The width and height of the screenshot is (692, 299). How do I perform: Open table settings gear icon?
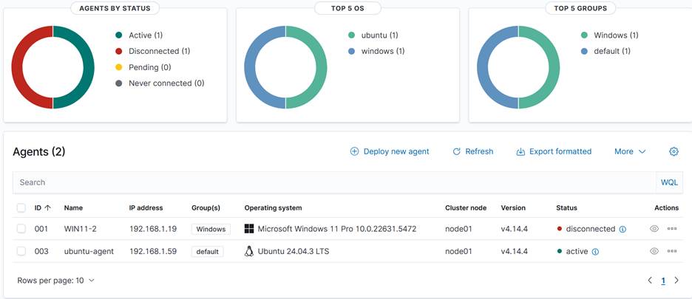click(x=674, y=151)
